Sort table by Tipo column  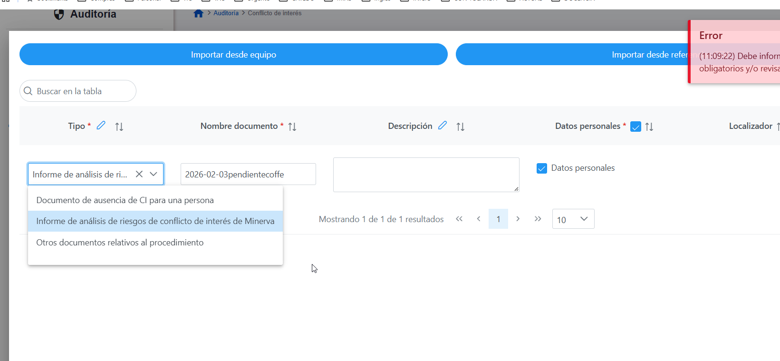pos(119,127)
